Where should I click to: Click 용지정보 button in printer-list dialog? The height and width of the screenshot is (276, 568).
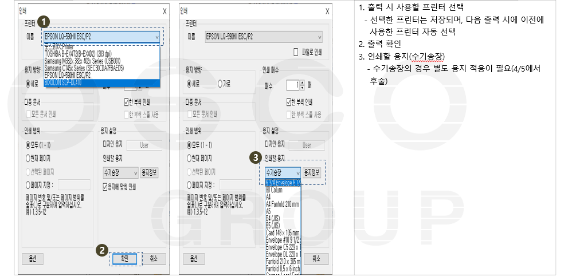click(x=149, y=172)
